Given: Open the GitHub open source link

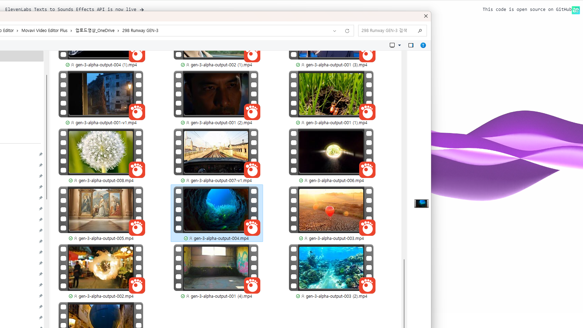Looking at the screenshot, I should tap(527, 10).
